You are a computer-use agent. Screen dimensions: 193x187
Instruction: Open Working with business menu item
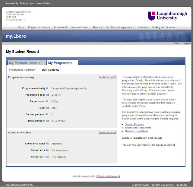[163, 27]
